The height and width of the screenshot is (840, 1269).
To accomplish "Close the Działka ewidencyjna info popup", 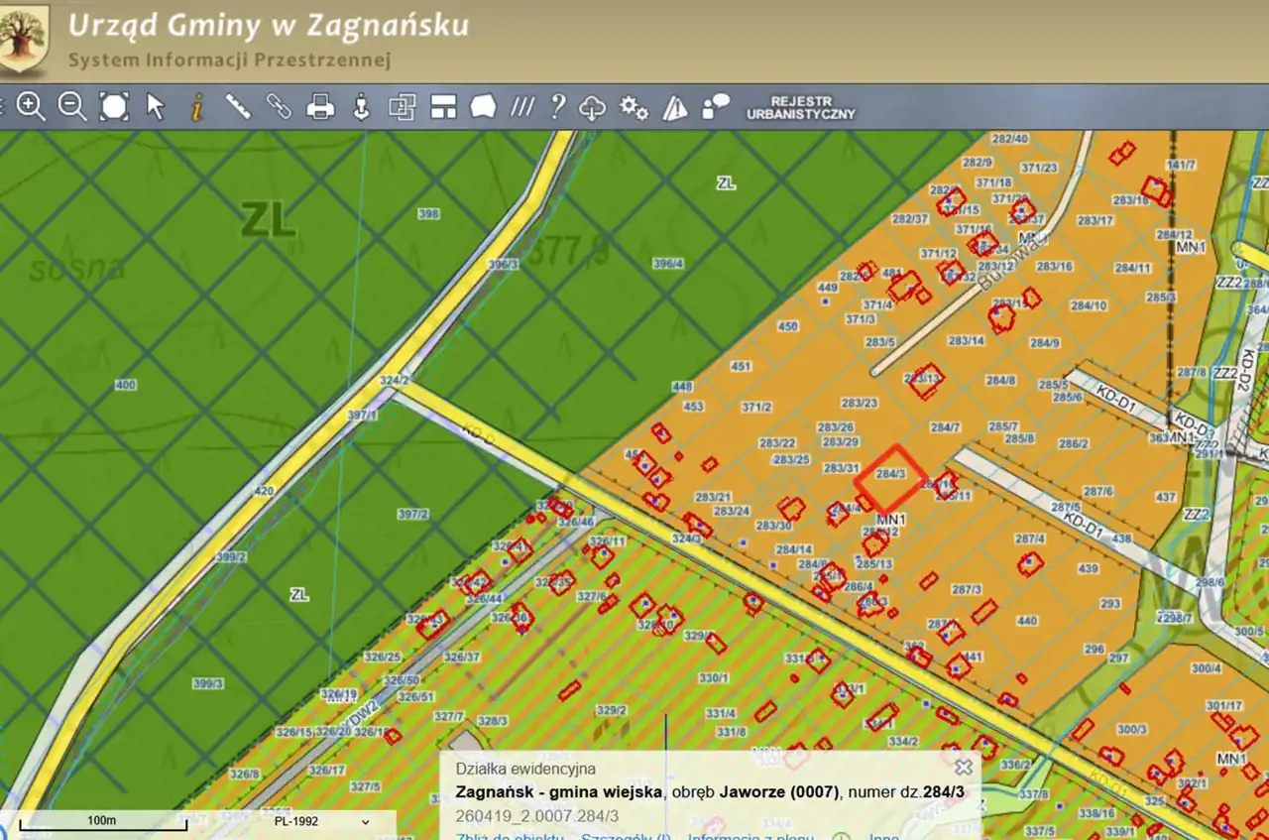I will [x=963, y=767].
